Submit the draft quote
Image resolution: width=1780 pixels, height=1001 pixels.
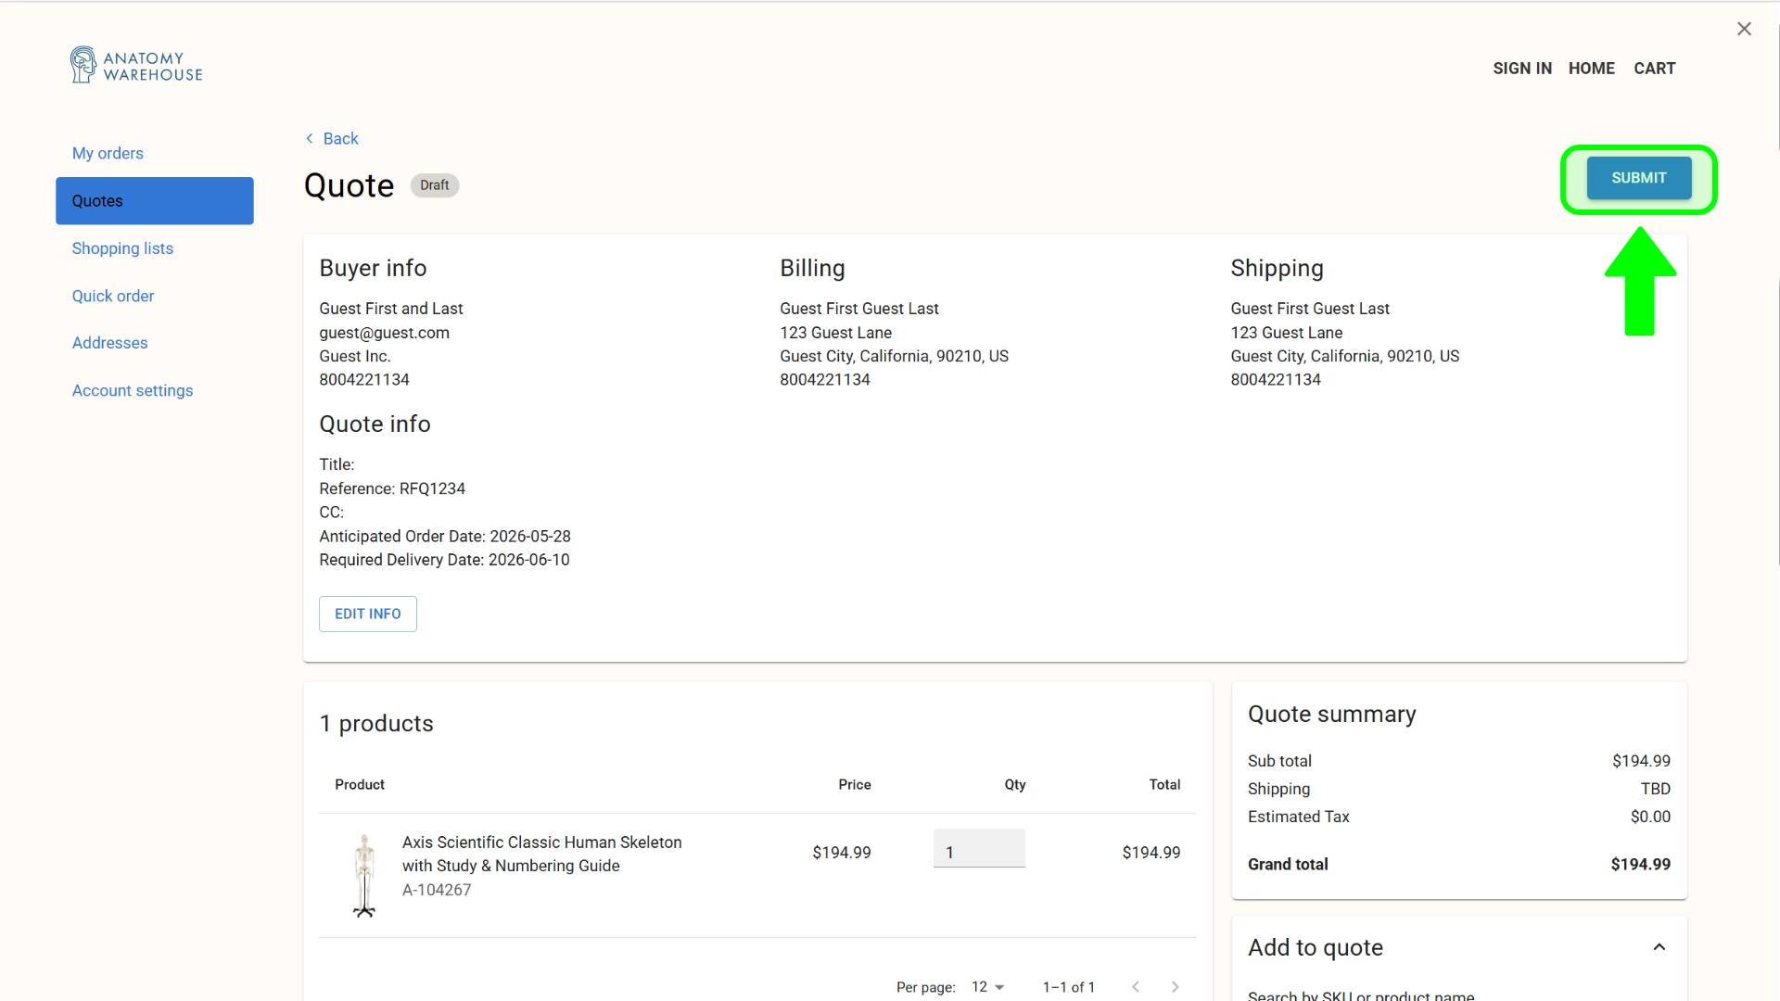coord(1639,178)
